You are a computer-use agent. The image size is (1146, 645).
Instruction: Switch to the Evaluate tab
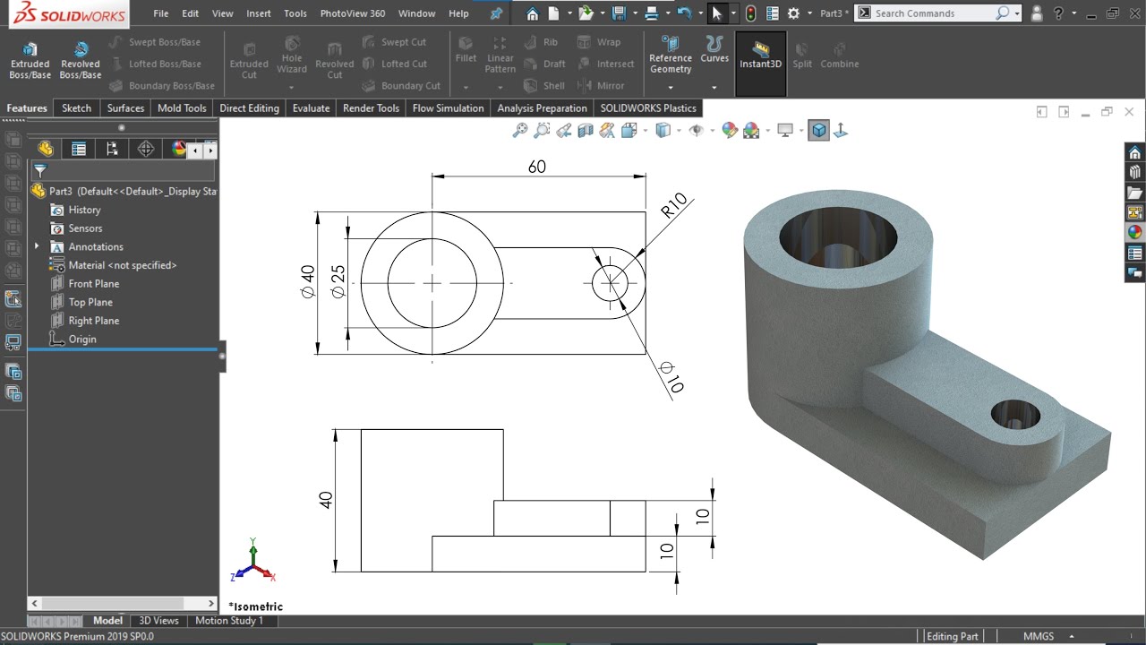tap(311, 108)
